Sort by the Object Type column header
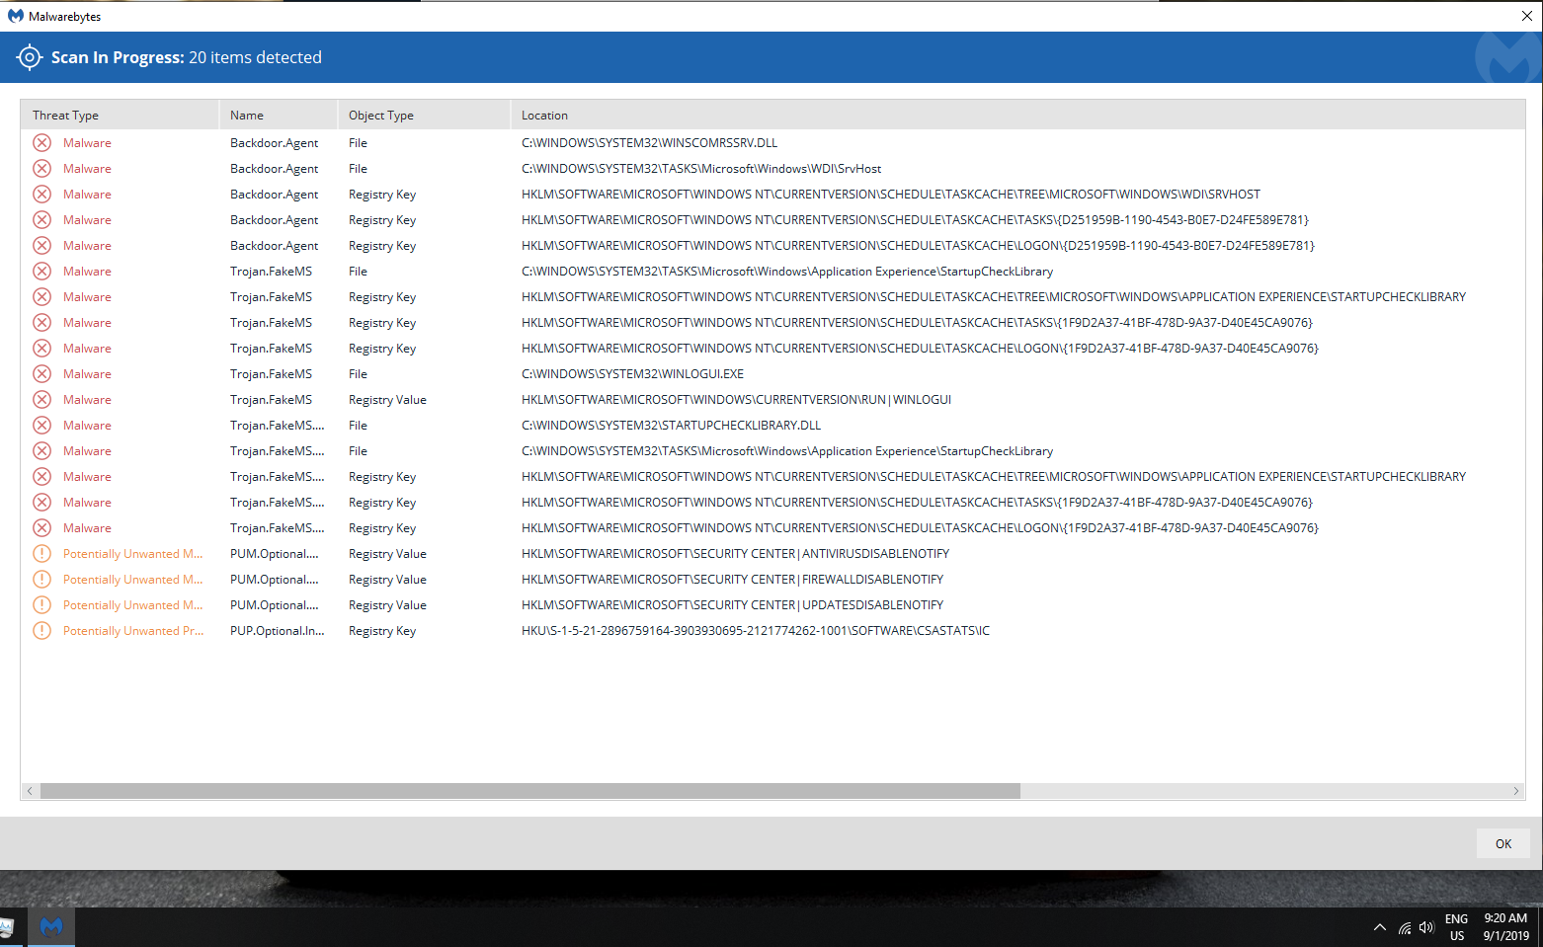 [x=424, y=115]
